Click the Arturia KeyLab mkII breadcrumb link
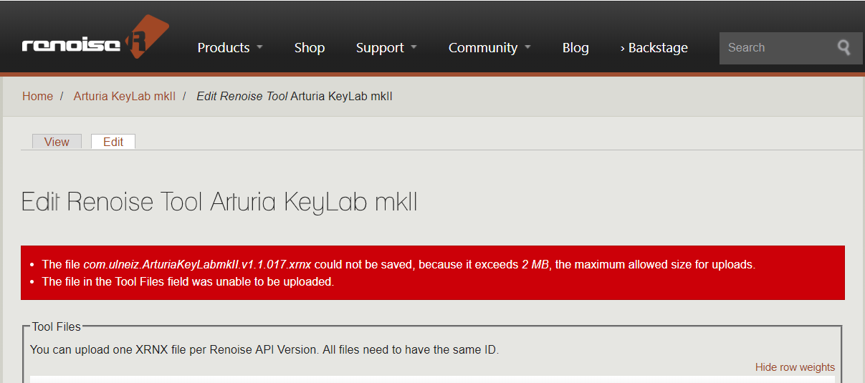Image resolution: width=865 pixels, height=383 pixels. 125,96
